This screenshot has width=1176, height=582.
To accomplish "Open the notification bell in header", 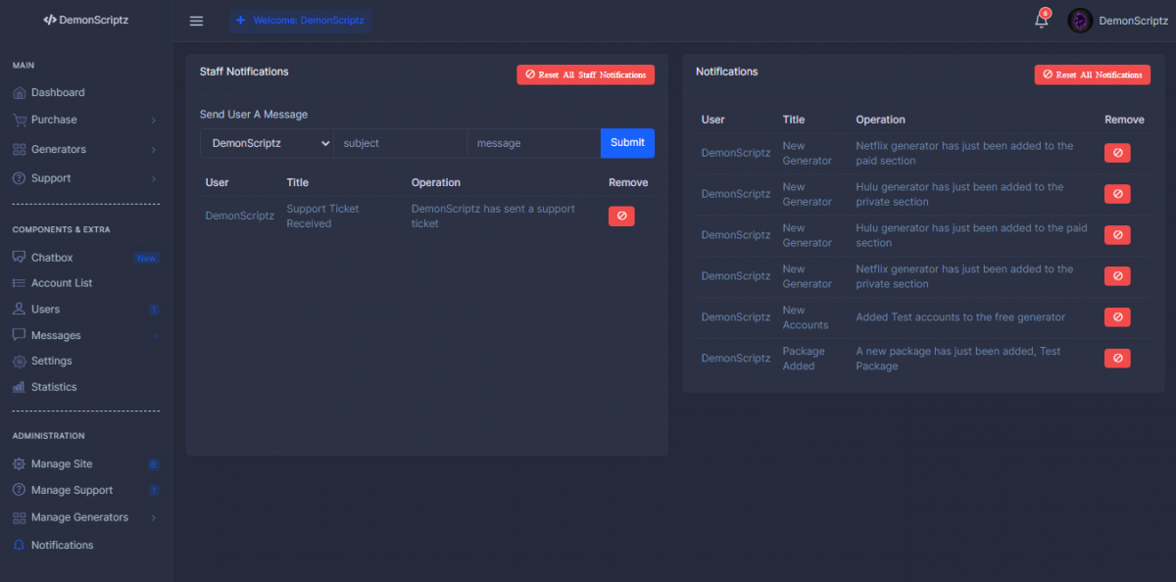I will tap(1041, 21).
